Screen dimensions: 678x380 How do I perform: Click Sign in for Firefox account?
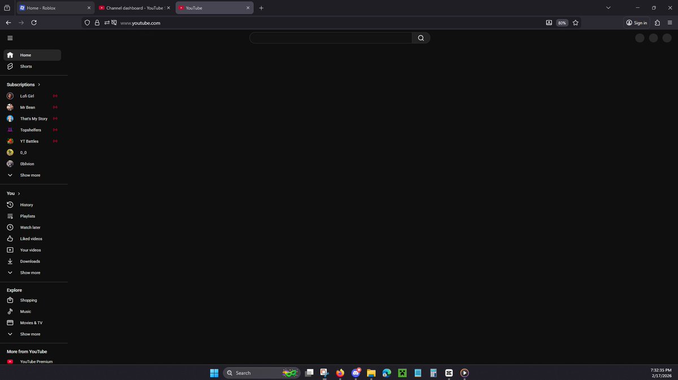point(637,23)
